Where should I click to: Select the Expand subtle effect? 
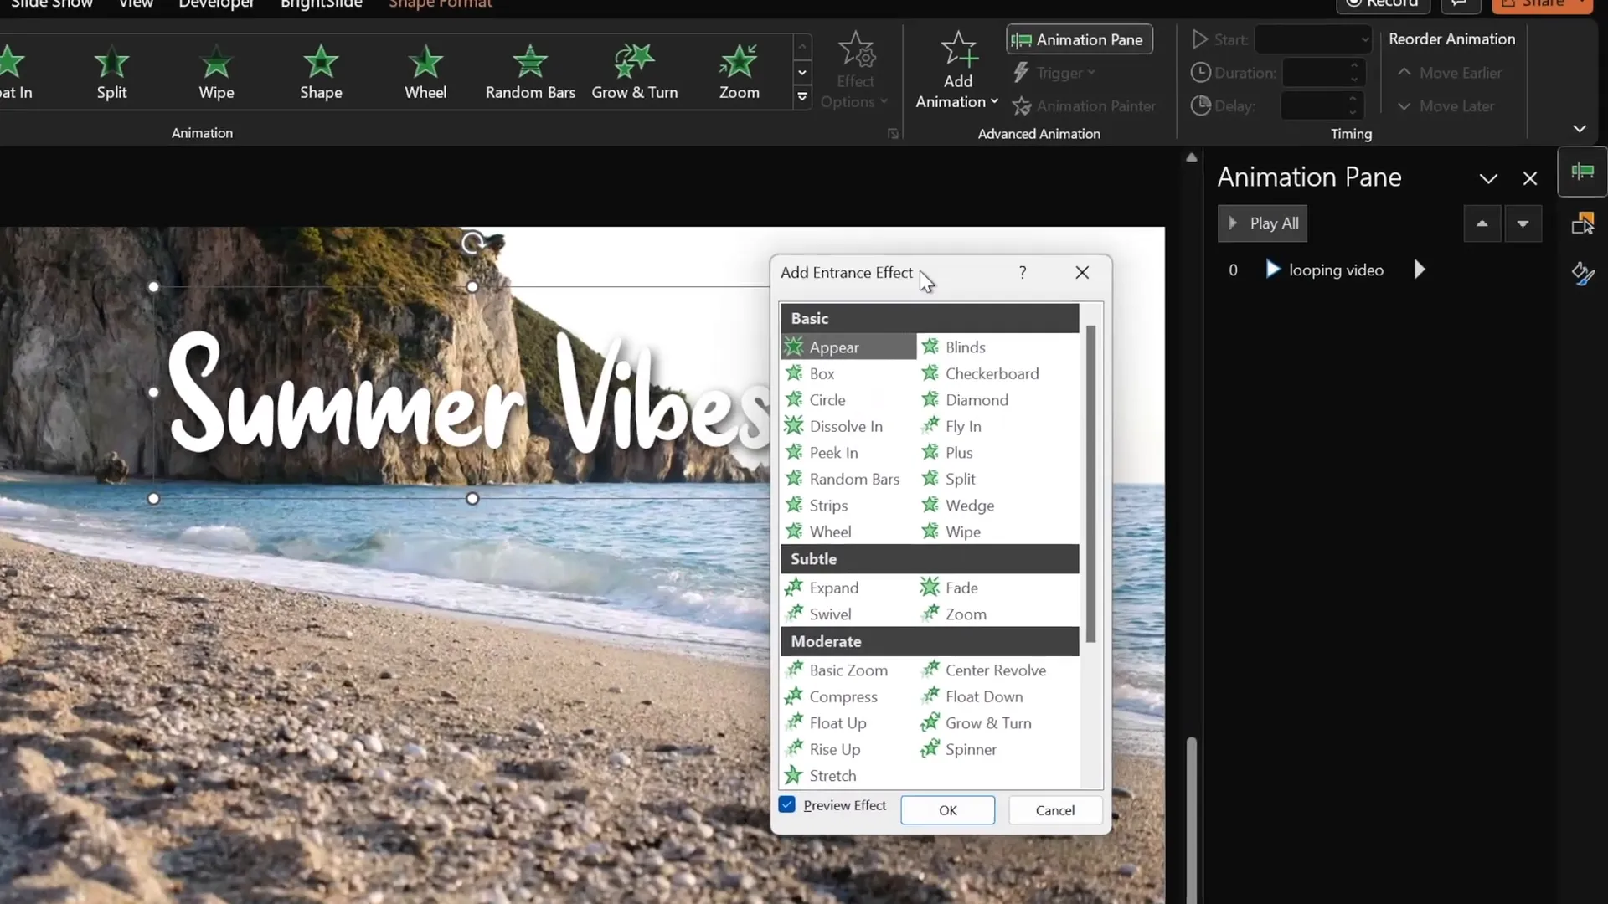point(832,588)
